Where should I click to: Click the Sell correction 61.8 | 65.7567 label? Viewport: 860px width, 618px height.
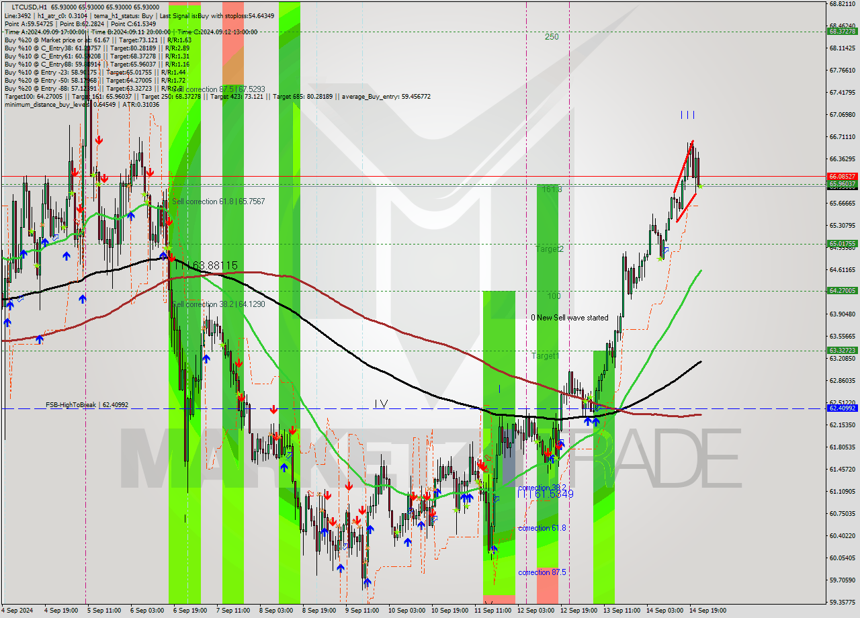[x=218, y=202]
